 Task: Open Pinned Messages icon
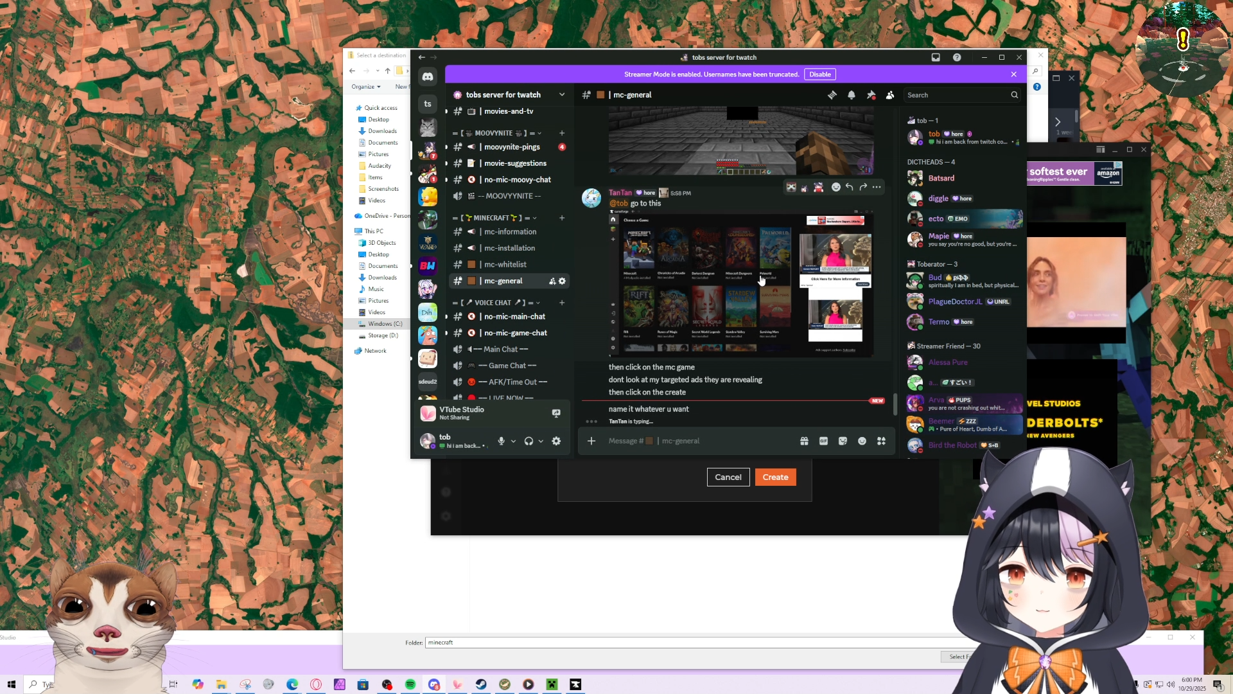pyautogui.click(x=871, y=95)
